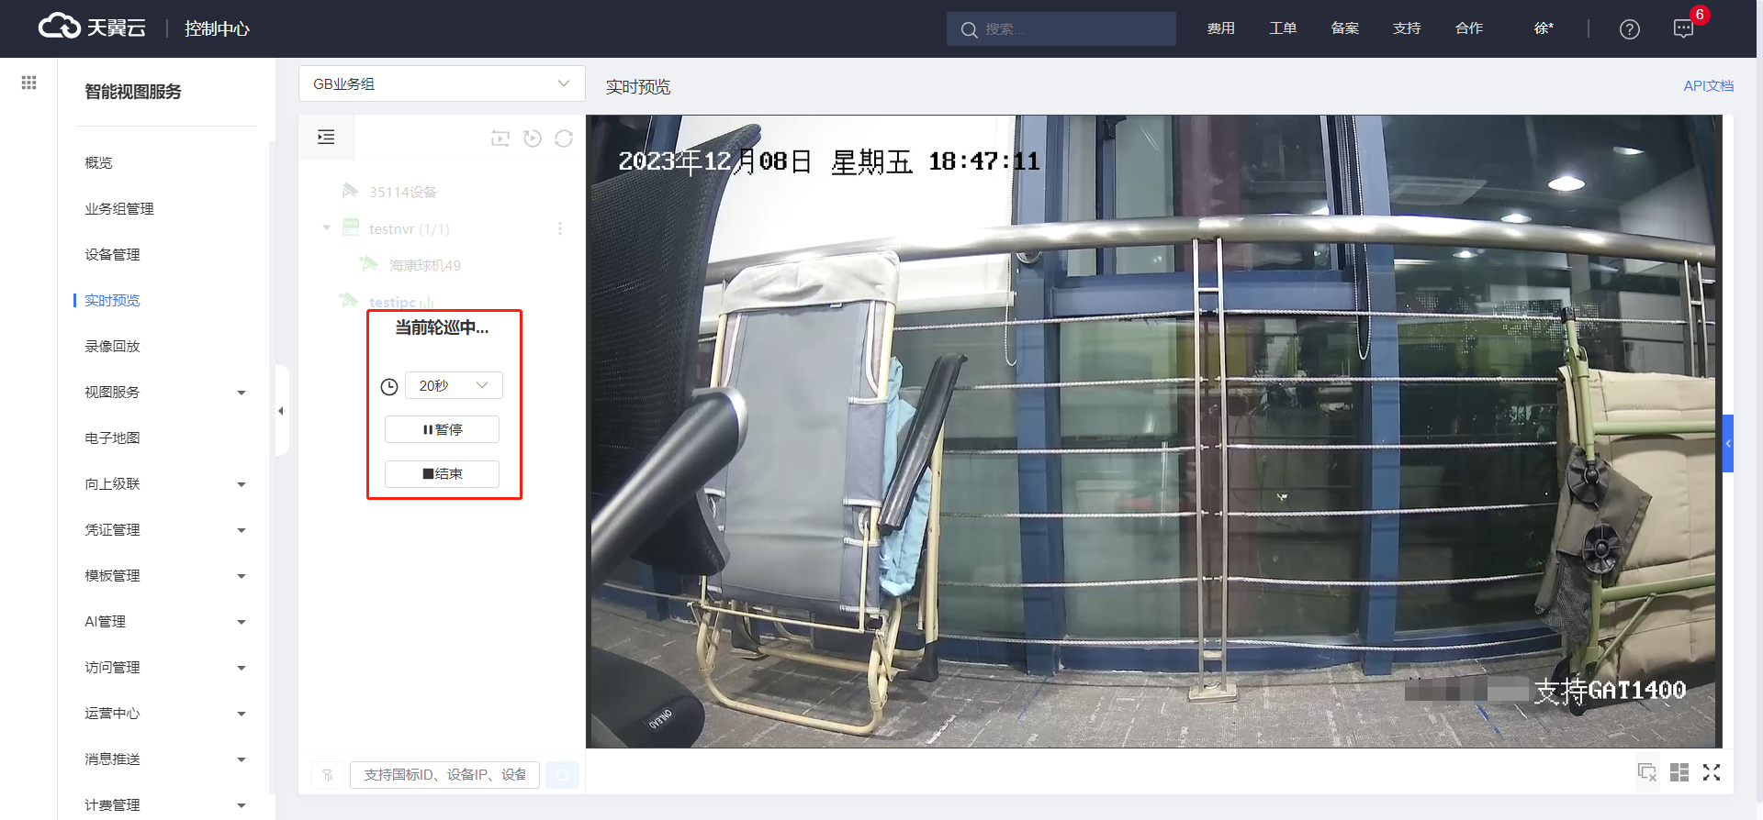Open 合作 in the top bar

[1469, 28]
